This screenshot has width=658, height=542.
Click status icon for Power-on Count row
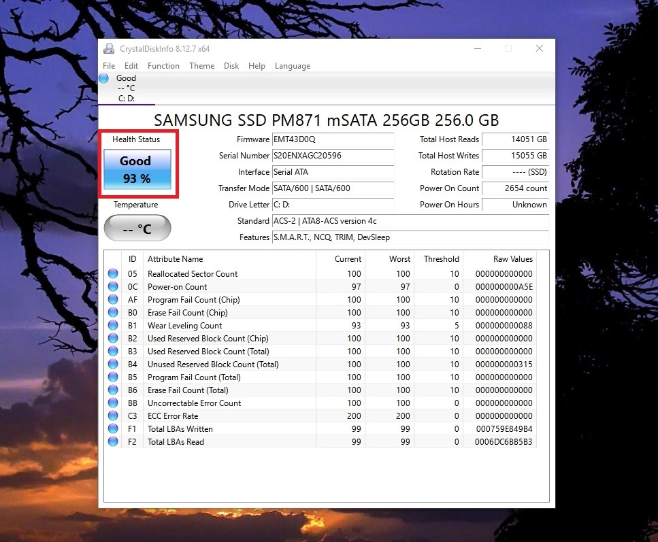coord(113,286)
